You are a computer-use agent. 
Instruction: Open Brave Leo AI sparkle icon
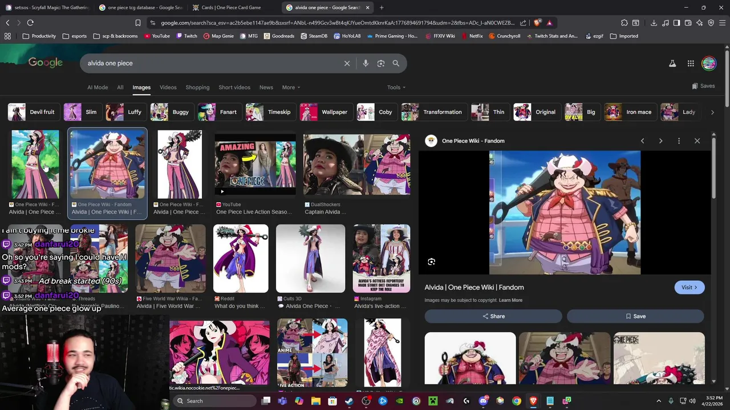(x=699, y=23)
